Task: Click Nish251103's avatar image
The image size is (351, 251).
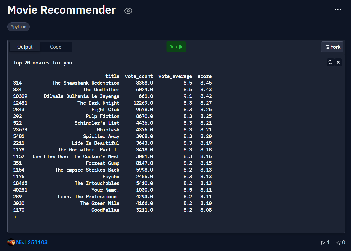Action: (11, 242)
